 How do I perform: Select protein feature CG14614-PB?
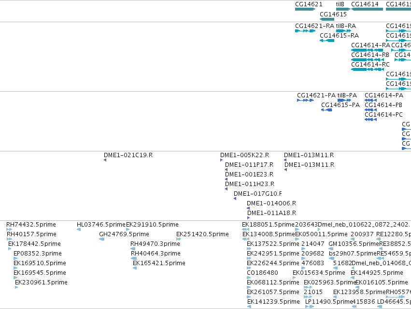[x=370, y=110]
